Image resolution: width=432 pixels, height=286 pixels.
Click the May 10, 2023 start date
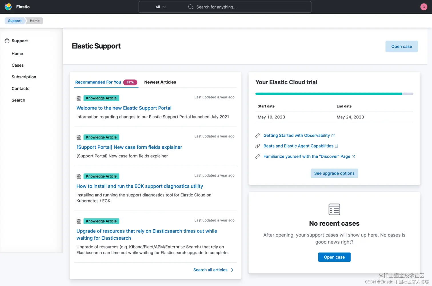pos(271,117)
